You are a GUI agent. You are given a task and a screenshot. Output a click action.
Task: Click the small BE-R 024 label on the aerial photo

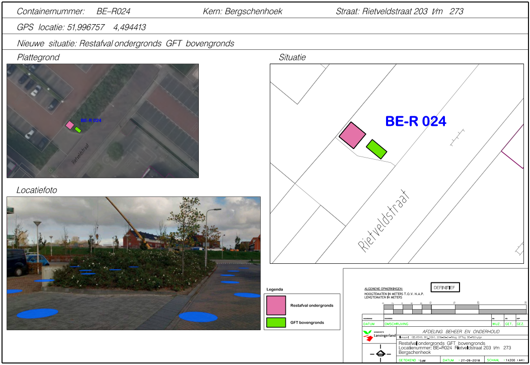pyautogui.click(x=91, y=120)
